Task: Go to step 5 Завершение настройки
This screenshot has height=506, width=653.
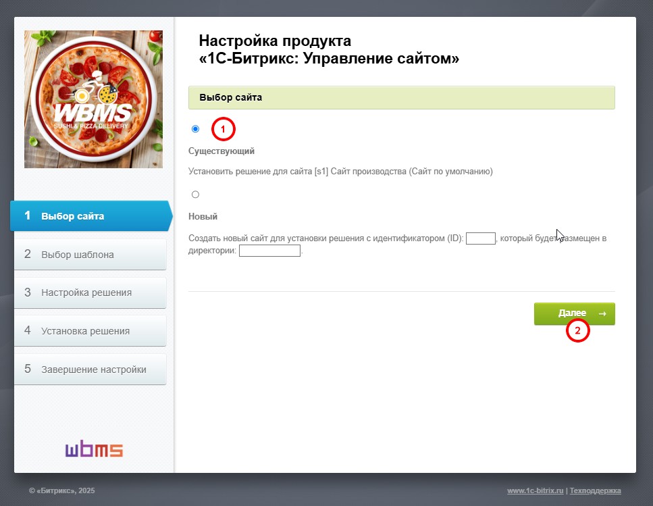Action: (x=90, y=369)
